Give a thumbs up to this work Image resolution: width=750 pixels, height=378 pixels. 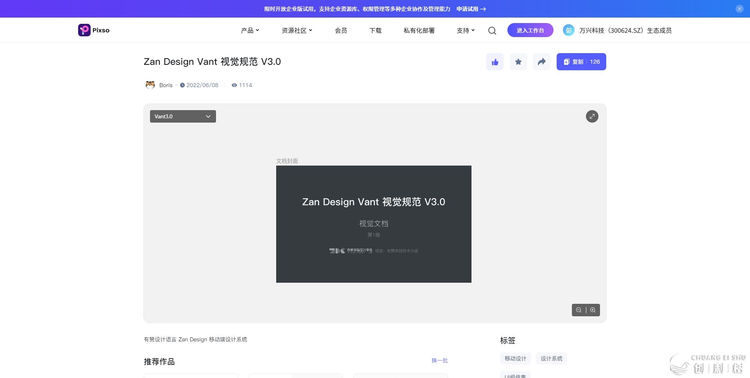click(495, 61)
